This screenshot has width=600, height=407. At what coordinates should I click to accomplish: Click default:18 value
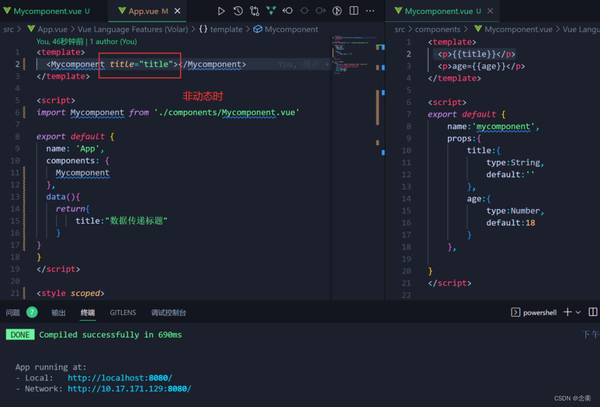tap(511, 223)
